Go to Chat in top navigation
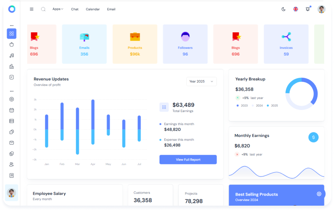The height and width of the screenshot is (211, 334). 75,9
